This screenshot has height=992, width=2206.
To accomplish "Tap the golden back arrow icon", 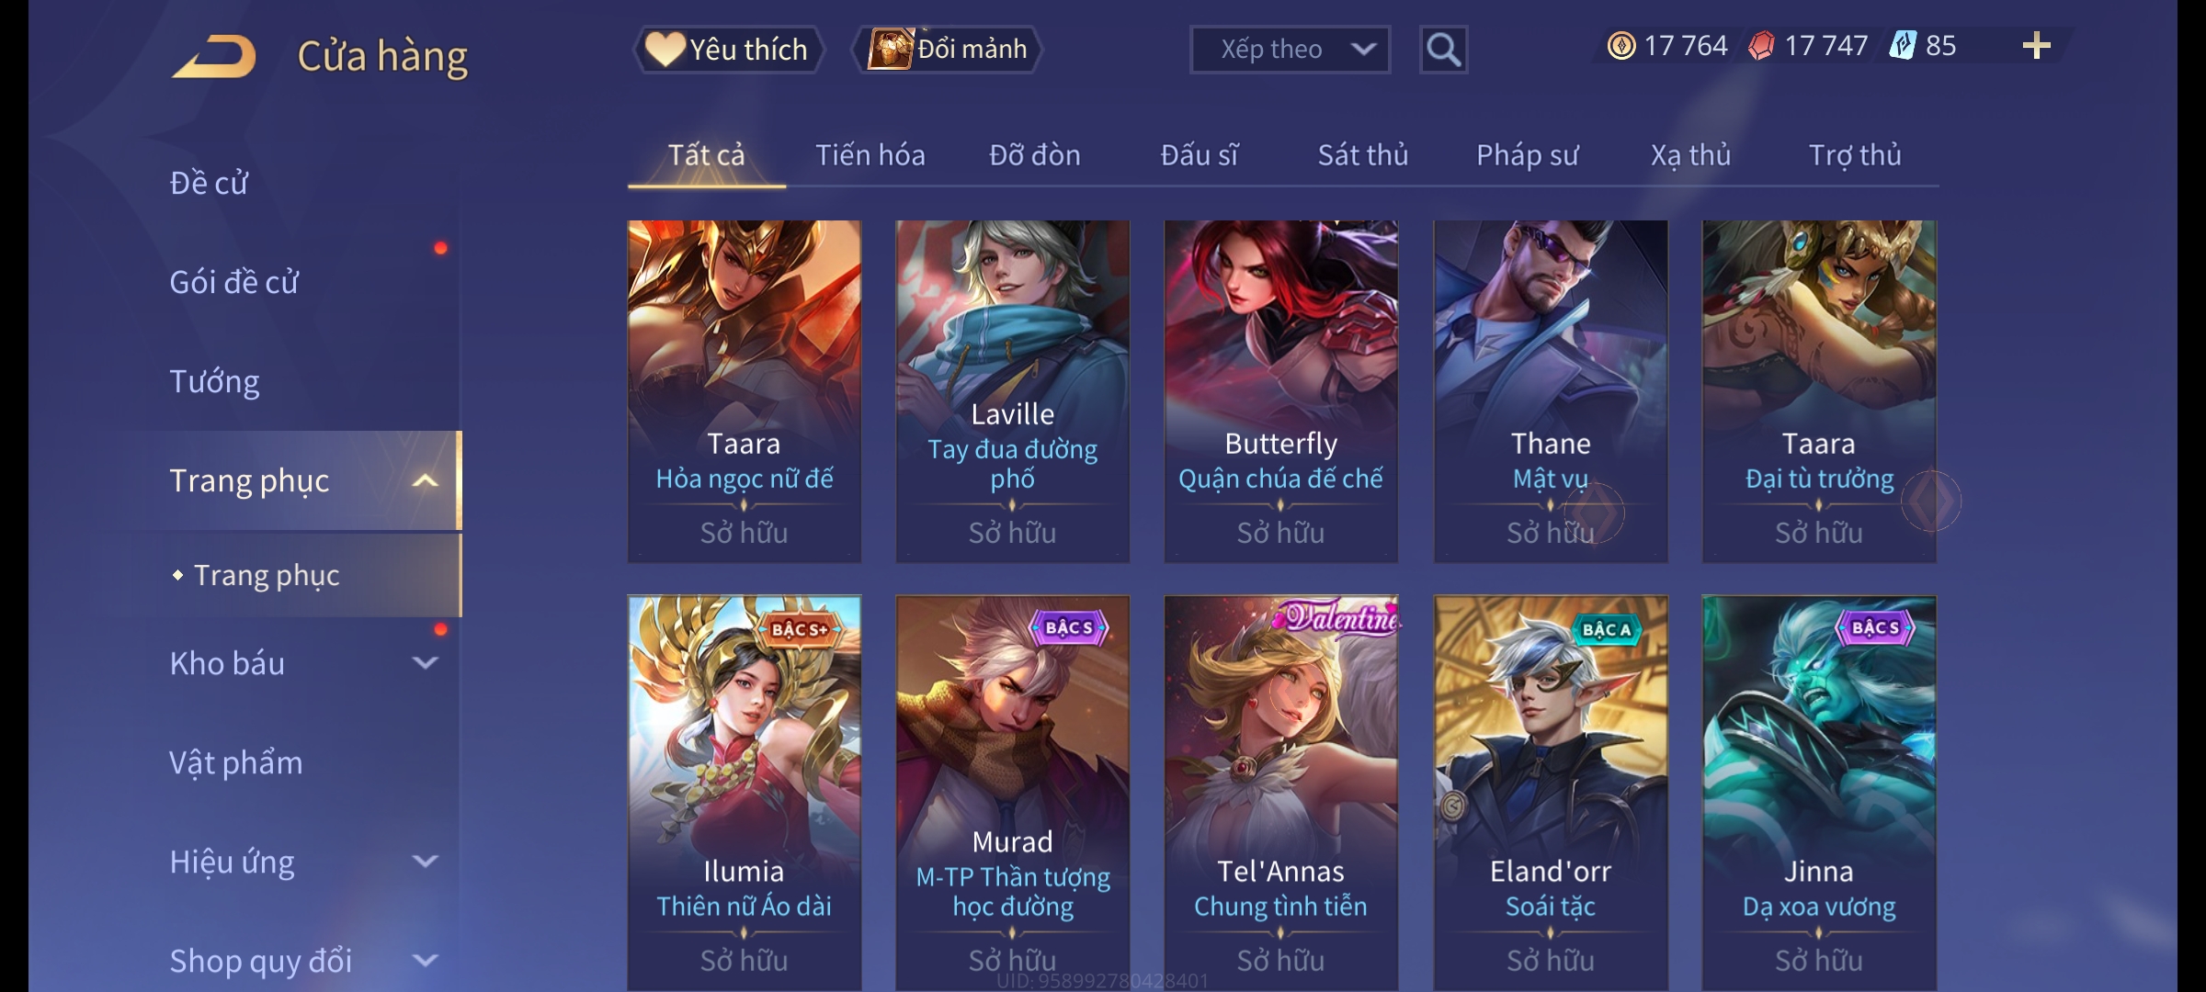I will (213, 56).
